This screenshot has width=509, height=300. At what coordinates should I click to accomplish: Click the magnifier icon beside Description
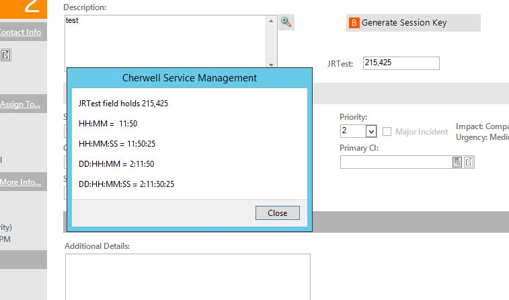(286, 22)
